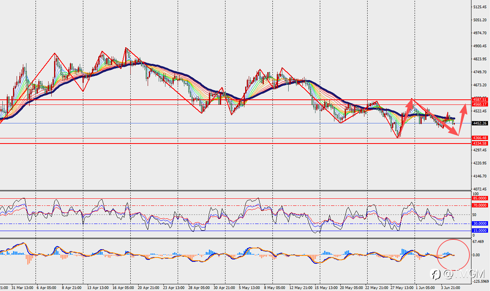490x291 pixels.
Task: Select the blue 30.0000 oscillator level tag
Action: (480, 223)
